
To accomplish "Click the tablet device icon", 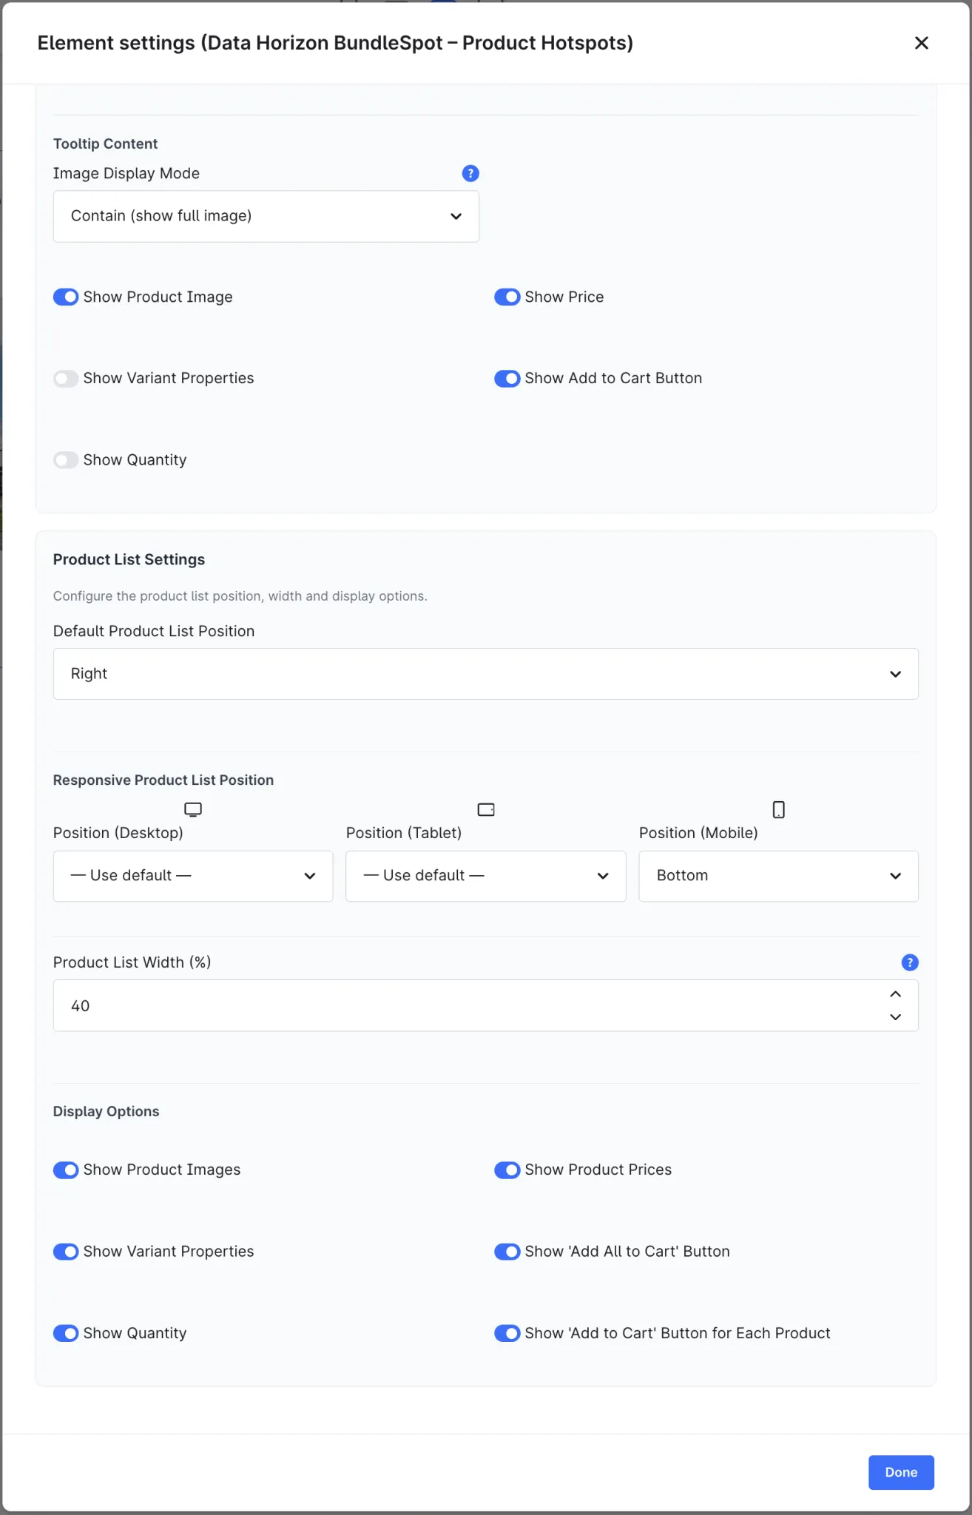I will (486, 809).
